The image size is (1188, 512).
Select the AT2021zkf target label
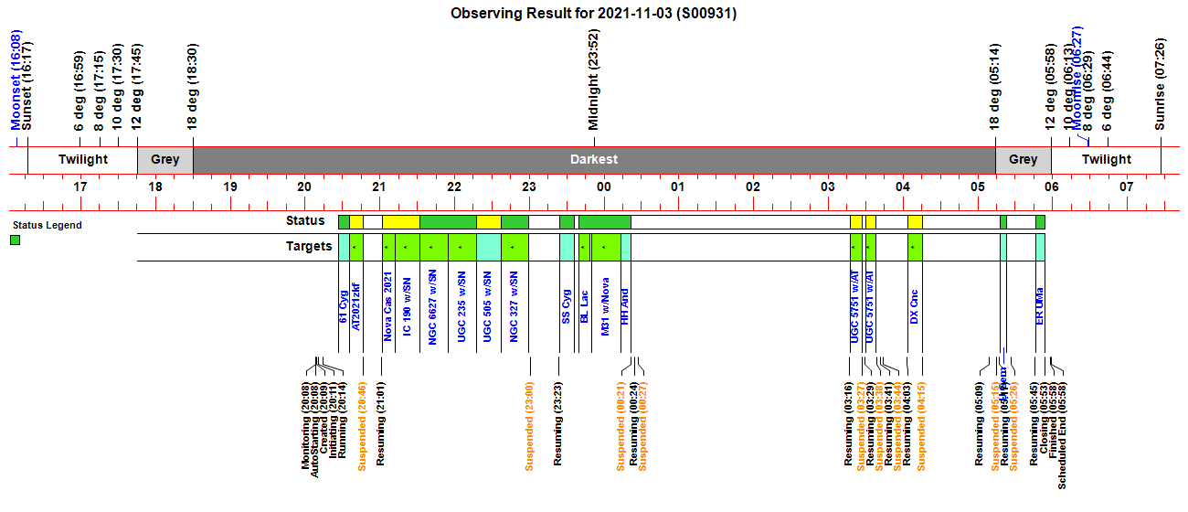click(356, 308)
